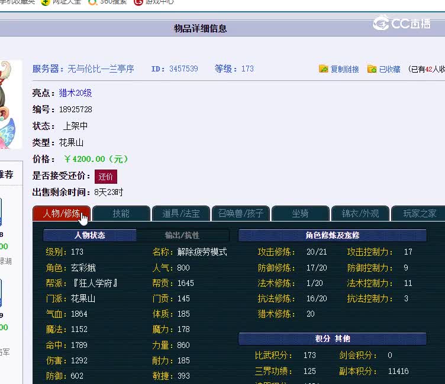The width and height of the screenshot is (445, 384).
Task: Click 法术修炼 value 1/20
Action: click(x=314, y=283)
